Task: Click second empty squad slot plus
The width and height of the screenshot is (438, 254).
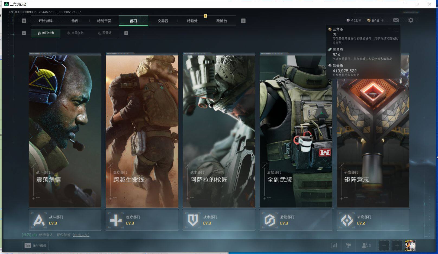Action: point(397,246)
